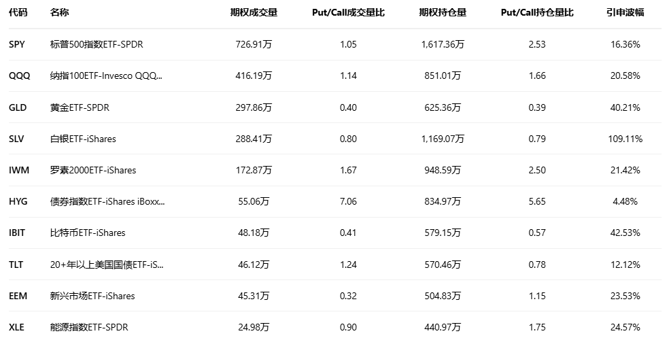This screenshot has width=667, height=340.
Task: Open the QQQ ticker row
Action: (x=19, y=76)
